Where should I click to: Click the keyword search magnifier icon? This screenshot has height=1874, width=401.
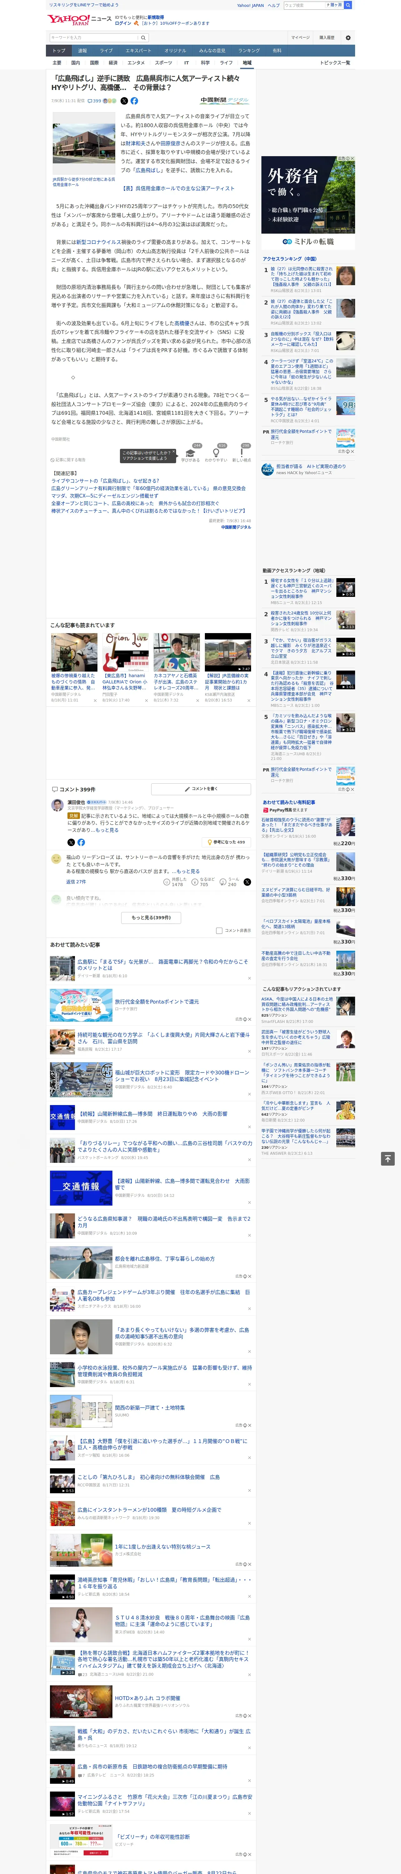click(x=143, y=37)
